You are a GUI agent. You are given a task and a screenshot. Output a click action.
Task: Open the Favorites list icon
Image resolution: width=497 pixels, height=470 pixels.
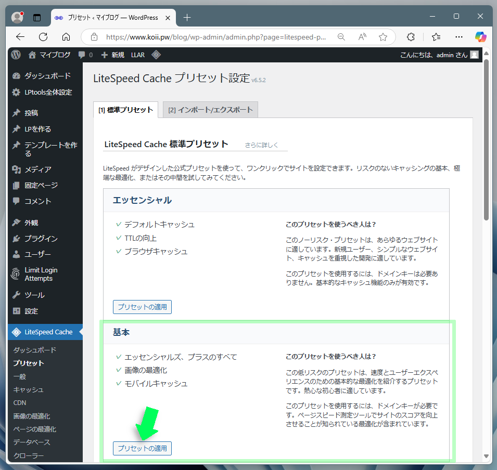436,37
